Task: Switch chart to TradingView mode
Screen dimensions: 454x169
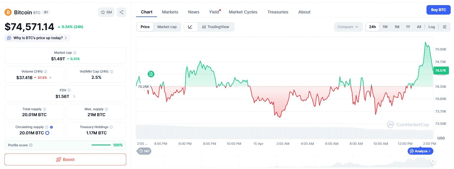Action: pos(216,27)
